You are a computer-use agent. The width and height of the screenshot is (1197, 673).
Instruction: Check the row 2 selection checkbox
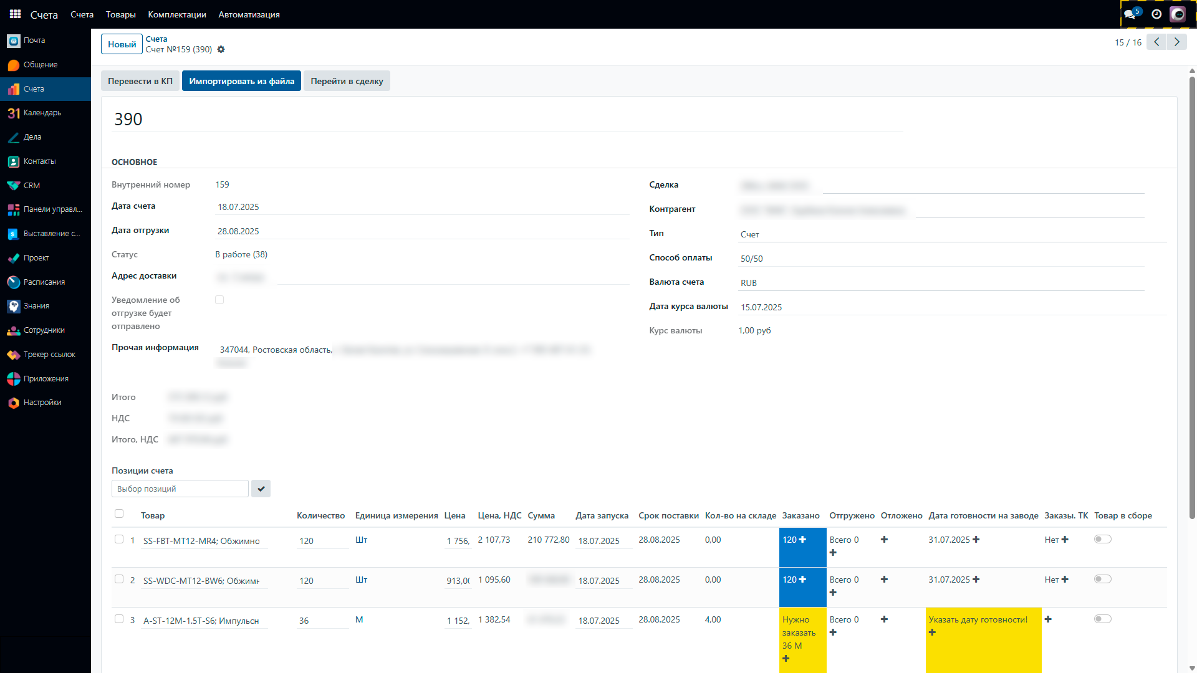coord(119,580)
